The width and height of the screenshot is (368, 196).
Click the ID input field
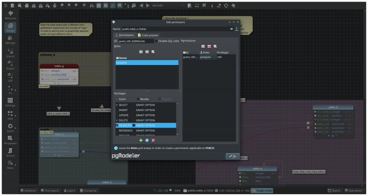[136, 41]
